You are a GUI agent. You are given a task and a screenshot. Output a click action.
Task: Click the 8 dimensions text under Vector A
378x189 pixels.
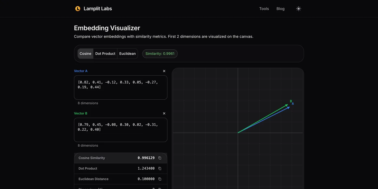[88, 103]
